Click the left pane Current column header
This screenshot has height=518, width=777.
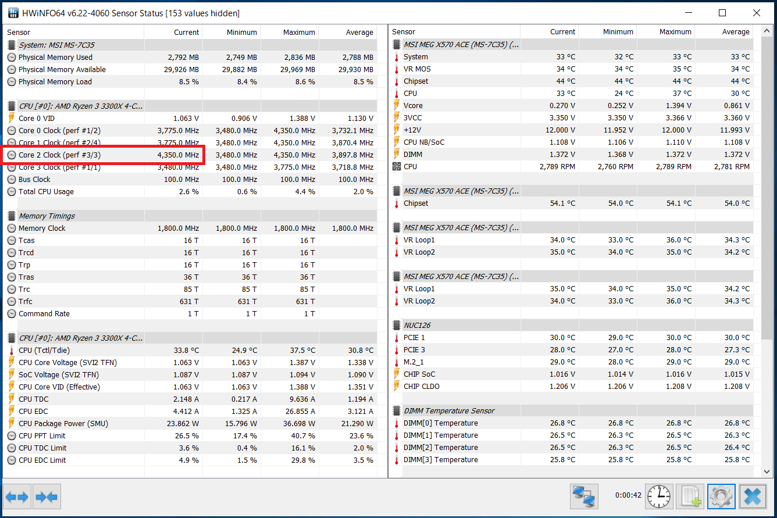(173, 33)
